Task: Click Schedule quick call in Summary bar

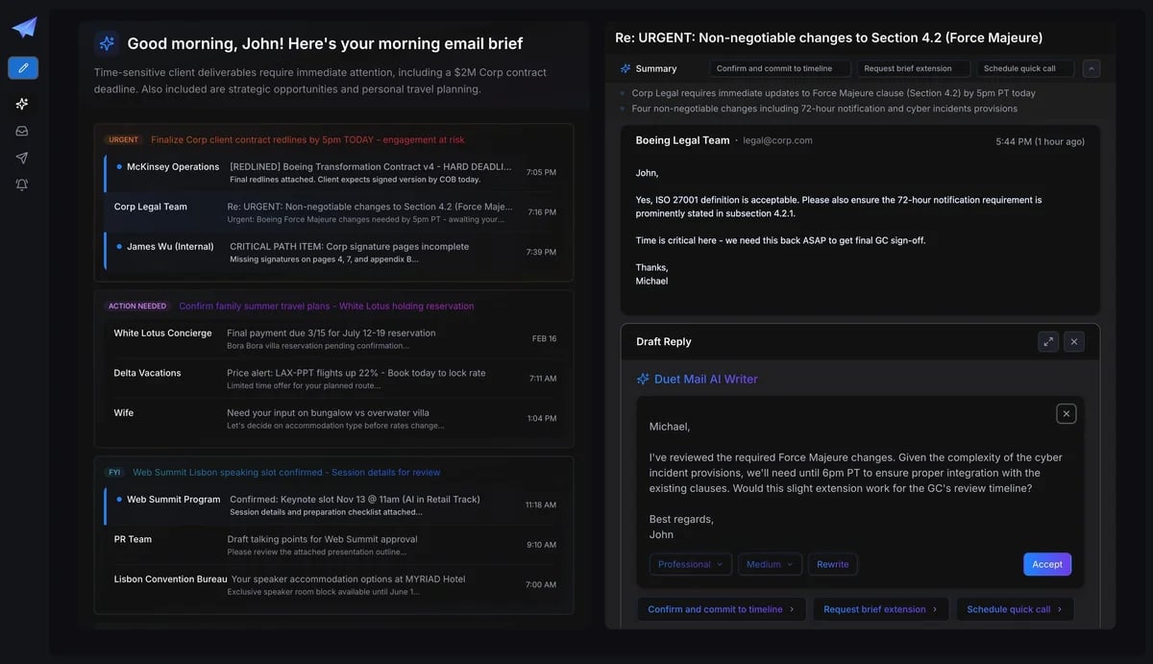Action: click(x=1025, y=68)
